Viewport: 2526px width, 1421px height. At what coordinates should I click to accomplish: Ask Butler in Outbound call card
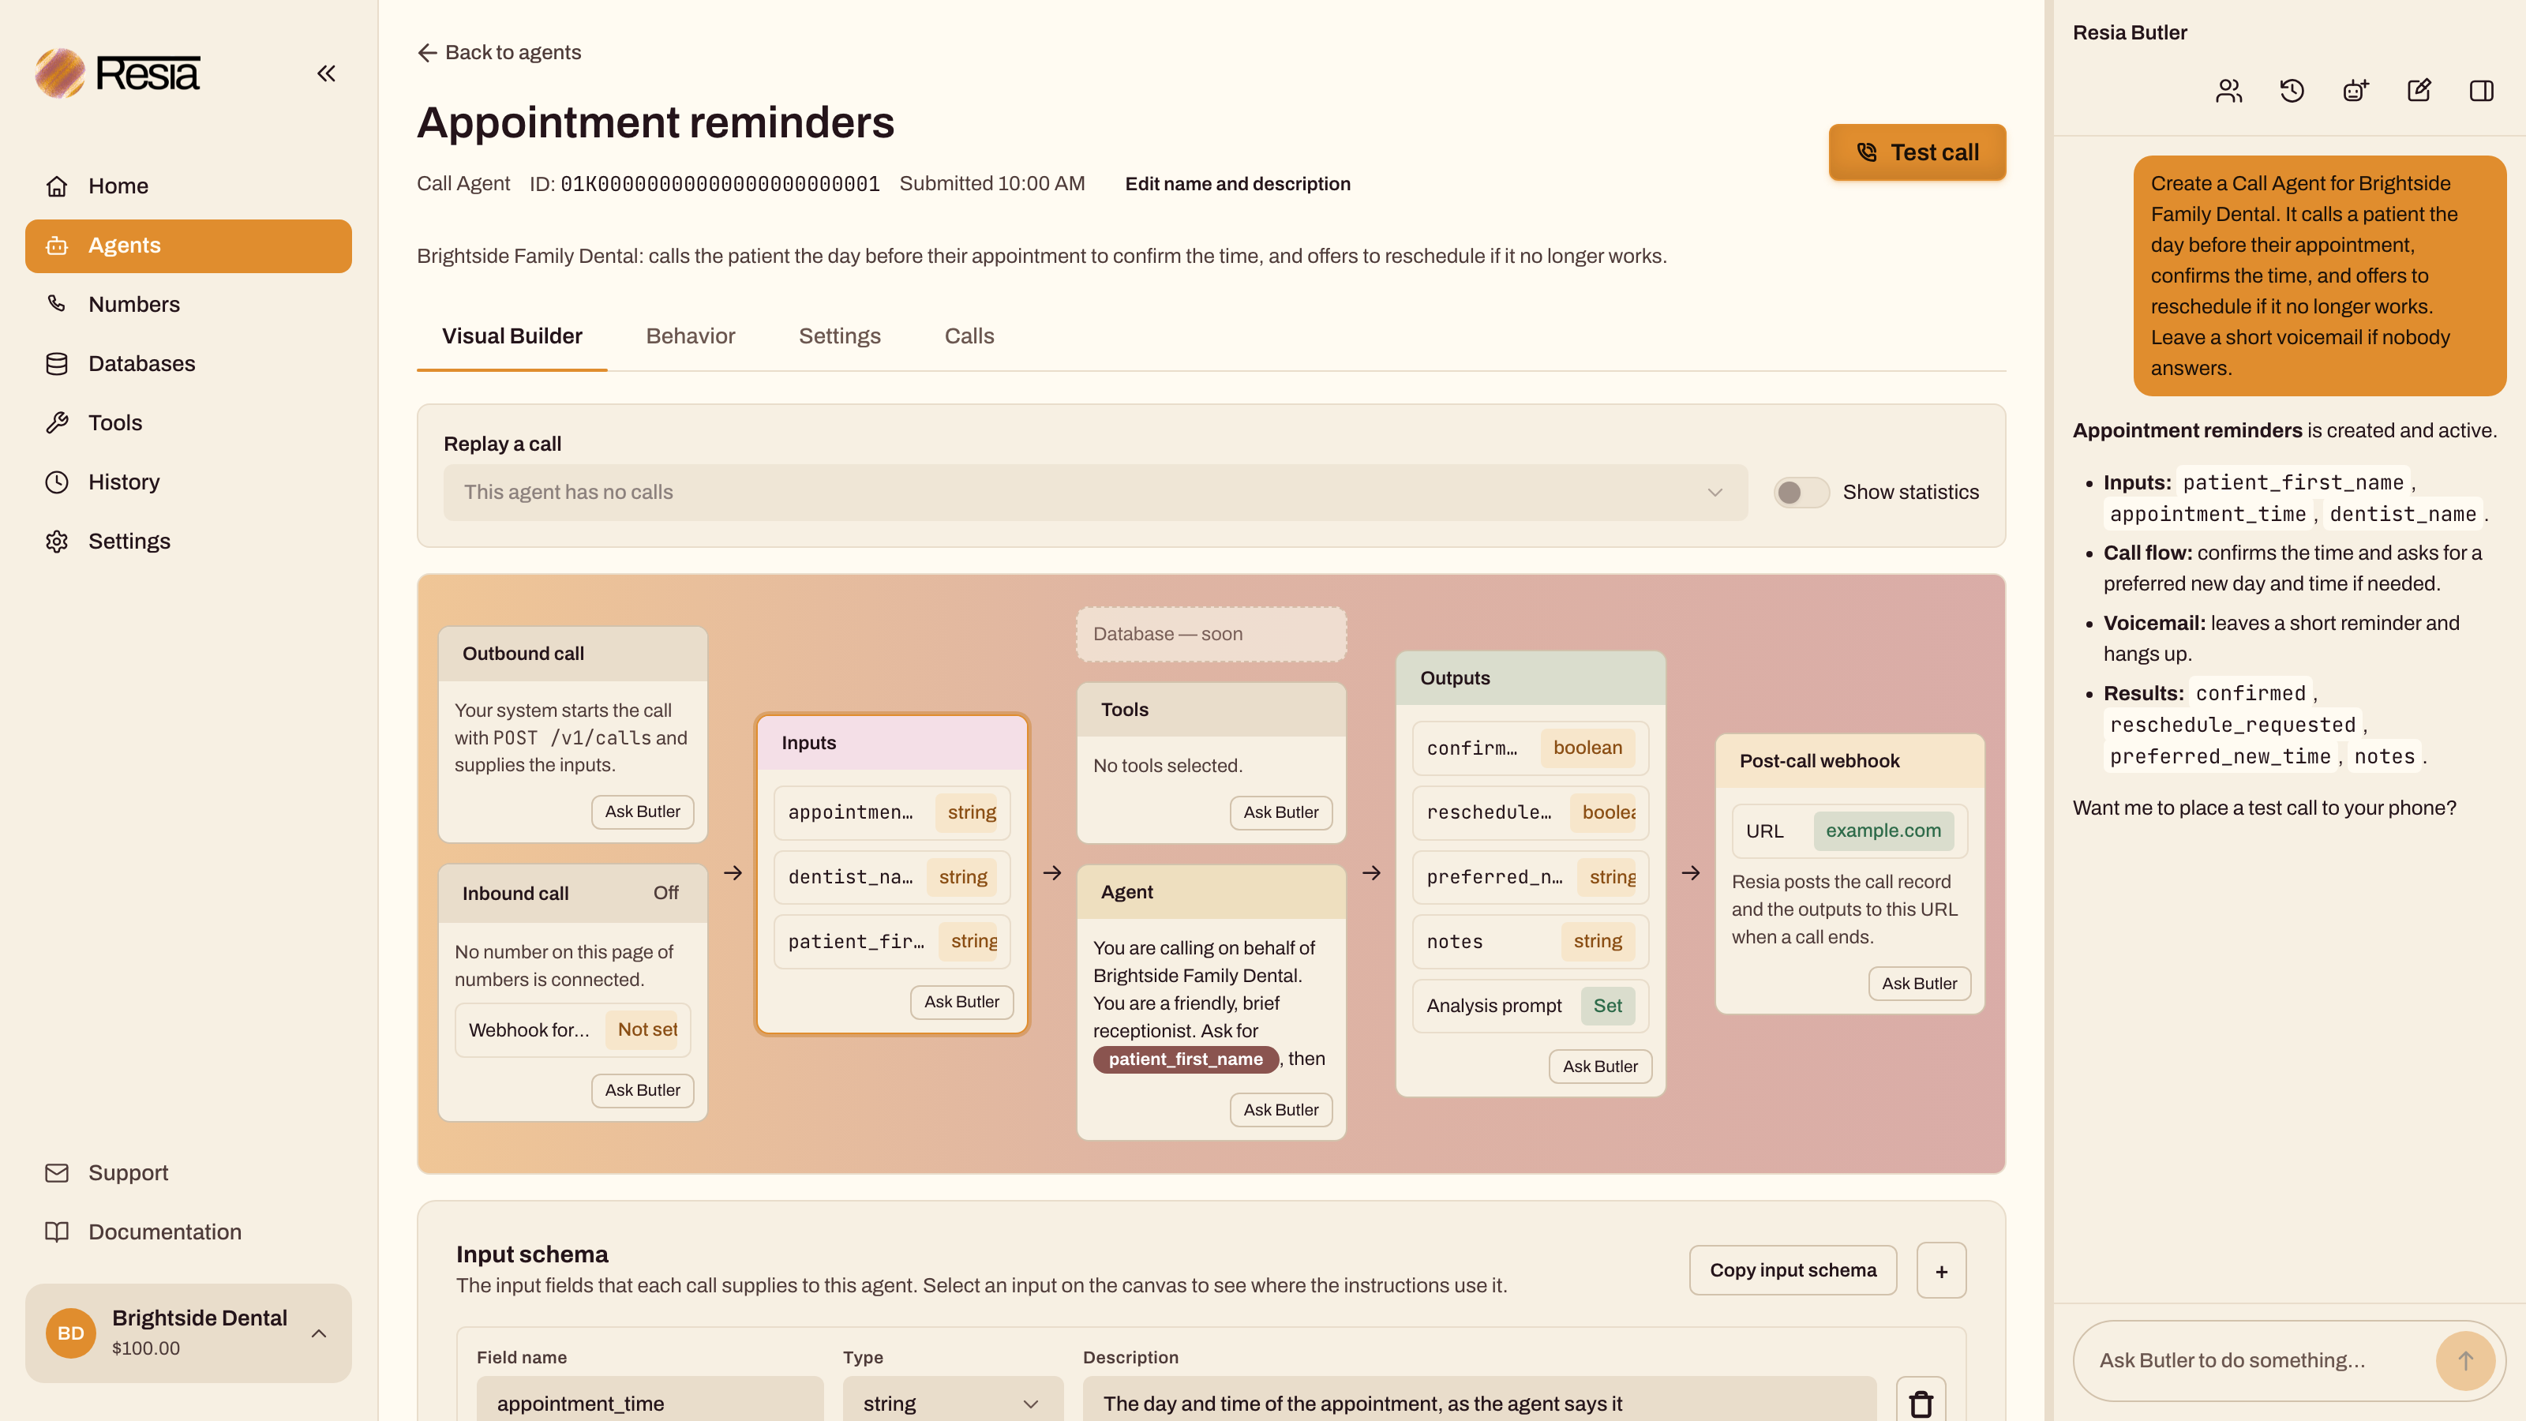(x=643, y=811)
